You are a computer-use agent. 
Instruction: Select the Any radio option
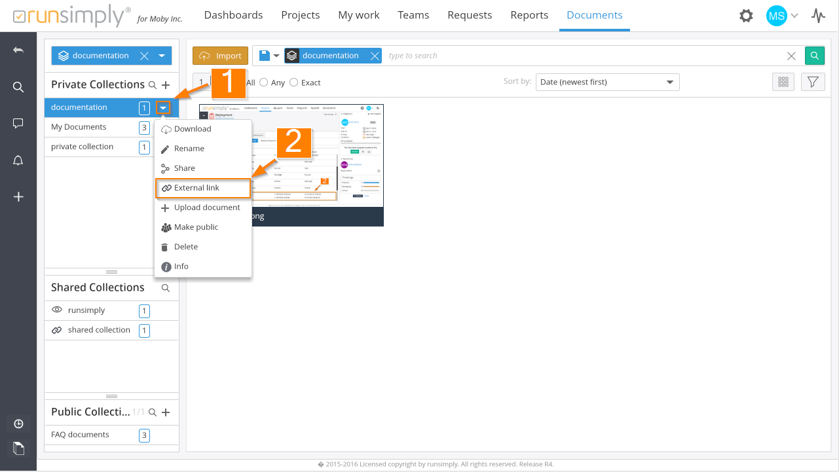264,82
